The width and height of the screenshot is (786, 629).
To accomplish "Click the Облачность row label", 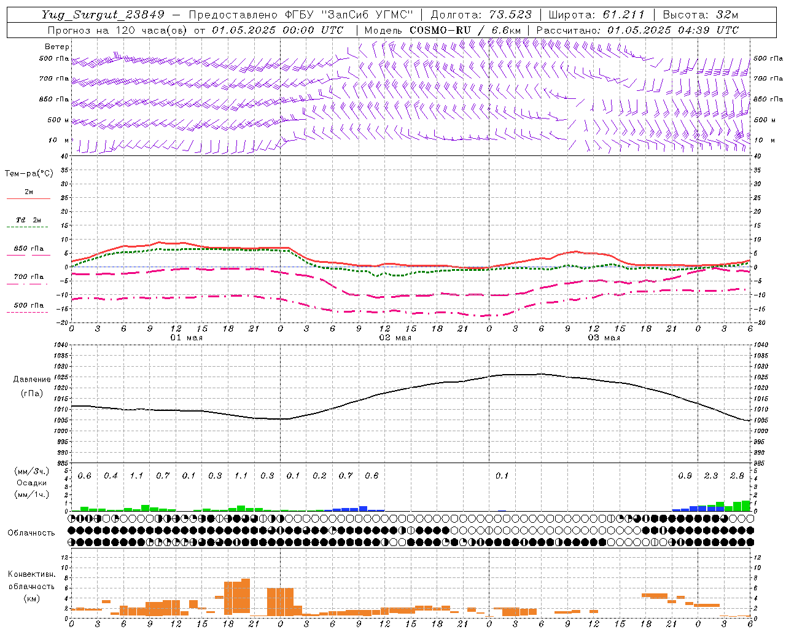I will (31, 533).
